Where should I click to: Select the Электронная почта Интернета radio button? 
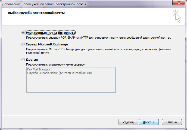23,33
